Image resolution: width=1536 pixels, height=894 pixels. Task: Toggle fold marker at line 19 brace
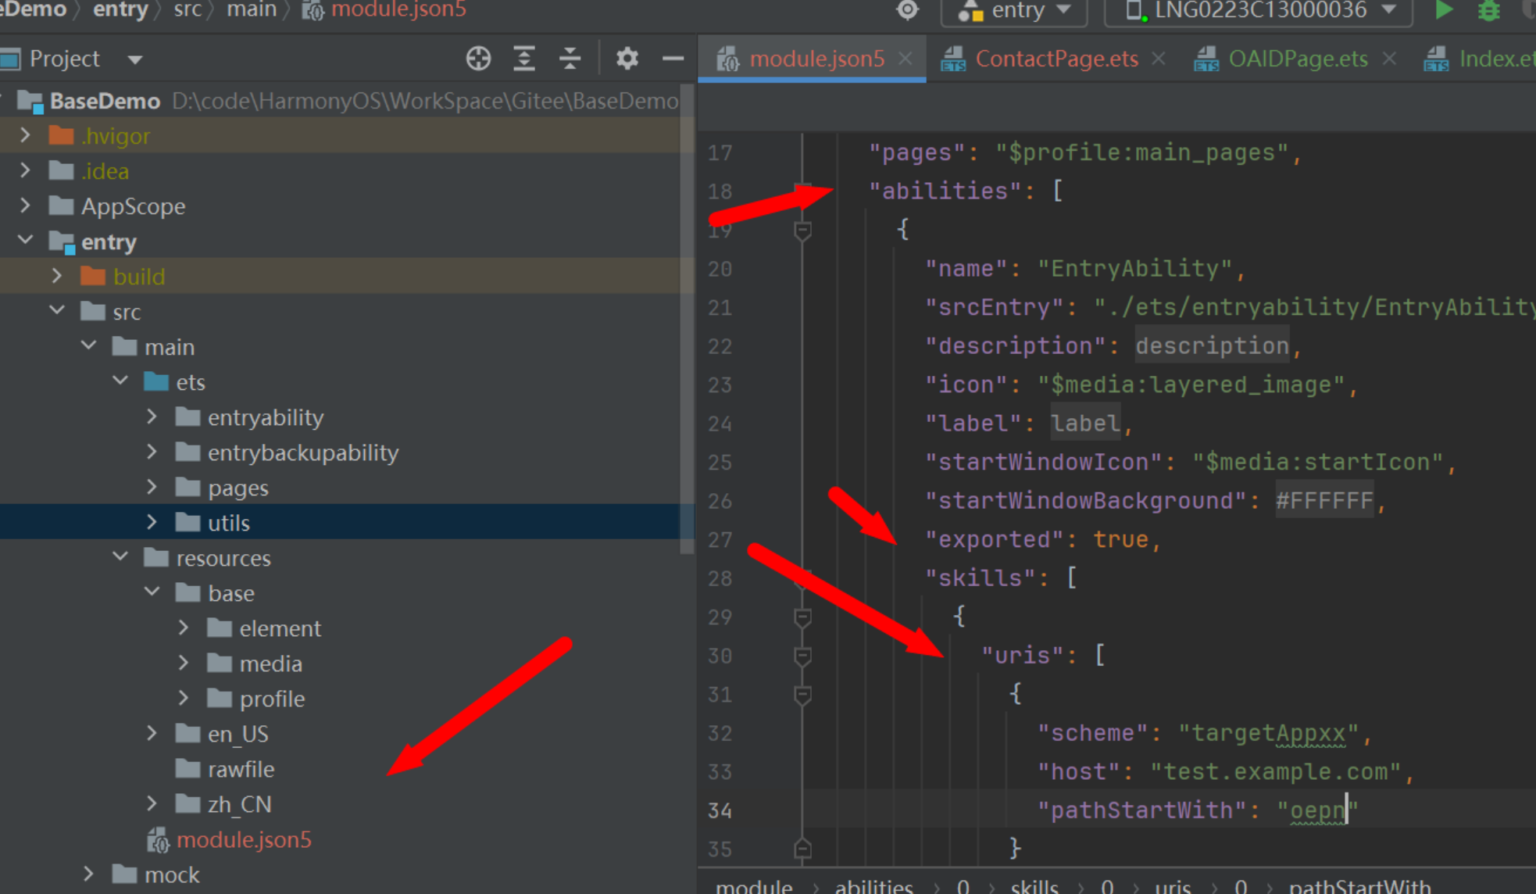click(802, 231)
